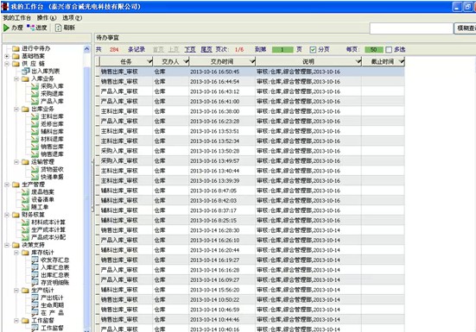Open the 采购退库 form
Screen dimensions: 476x332
(x=52, y=94)
